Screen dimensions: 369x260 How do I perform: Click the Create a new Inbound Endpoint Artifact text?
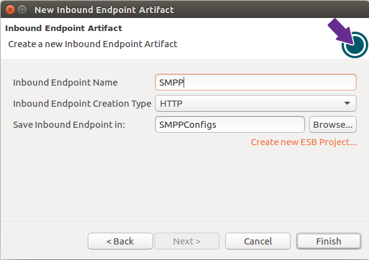[93, 44]
